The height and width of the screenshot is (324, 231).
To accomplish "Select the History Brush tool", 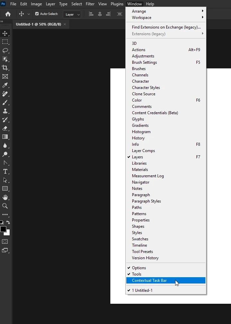I will click(5, 120).
